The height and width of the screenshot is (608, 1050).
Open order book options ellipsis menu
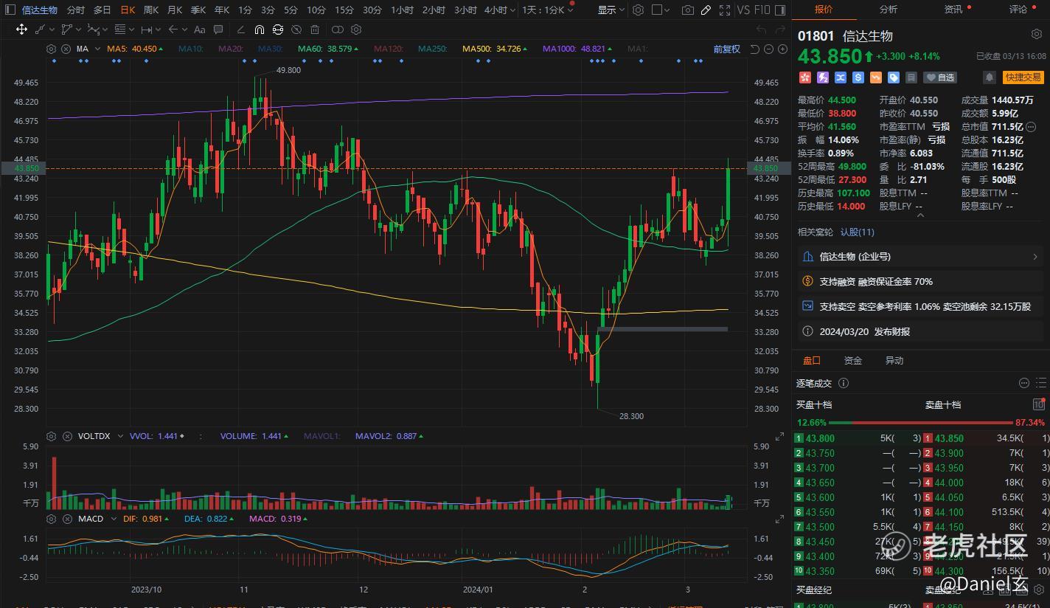pos(1023,383)
